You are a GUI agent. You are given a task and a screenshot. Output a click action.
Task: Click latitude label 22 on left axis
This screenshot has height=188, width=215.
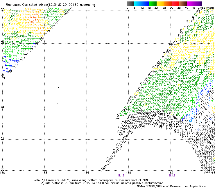click(2, 139)
